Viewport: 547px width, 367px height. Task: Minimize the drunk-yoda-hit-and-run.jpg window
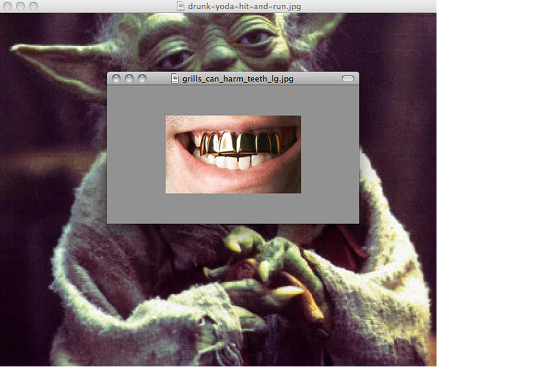tap(20, 7)
